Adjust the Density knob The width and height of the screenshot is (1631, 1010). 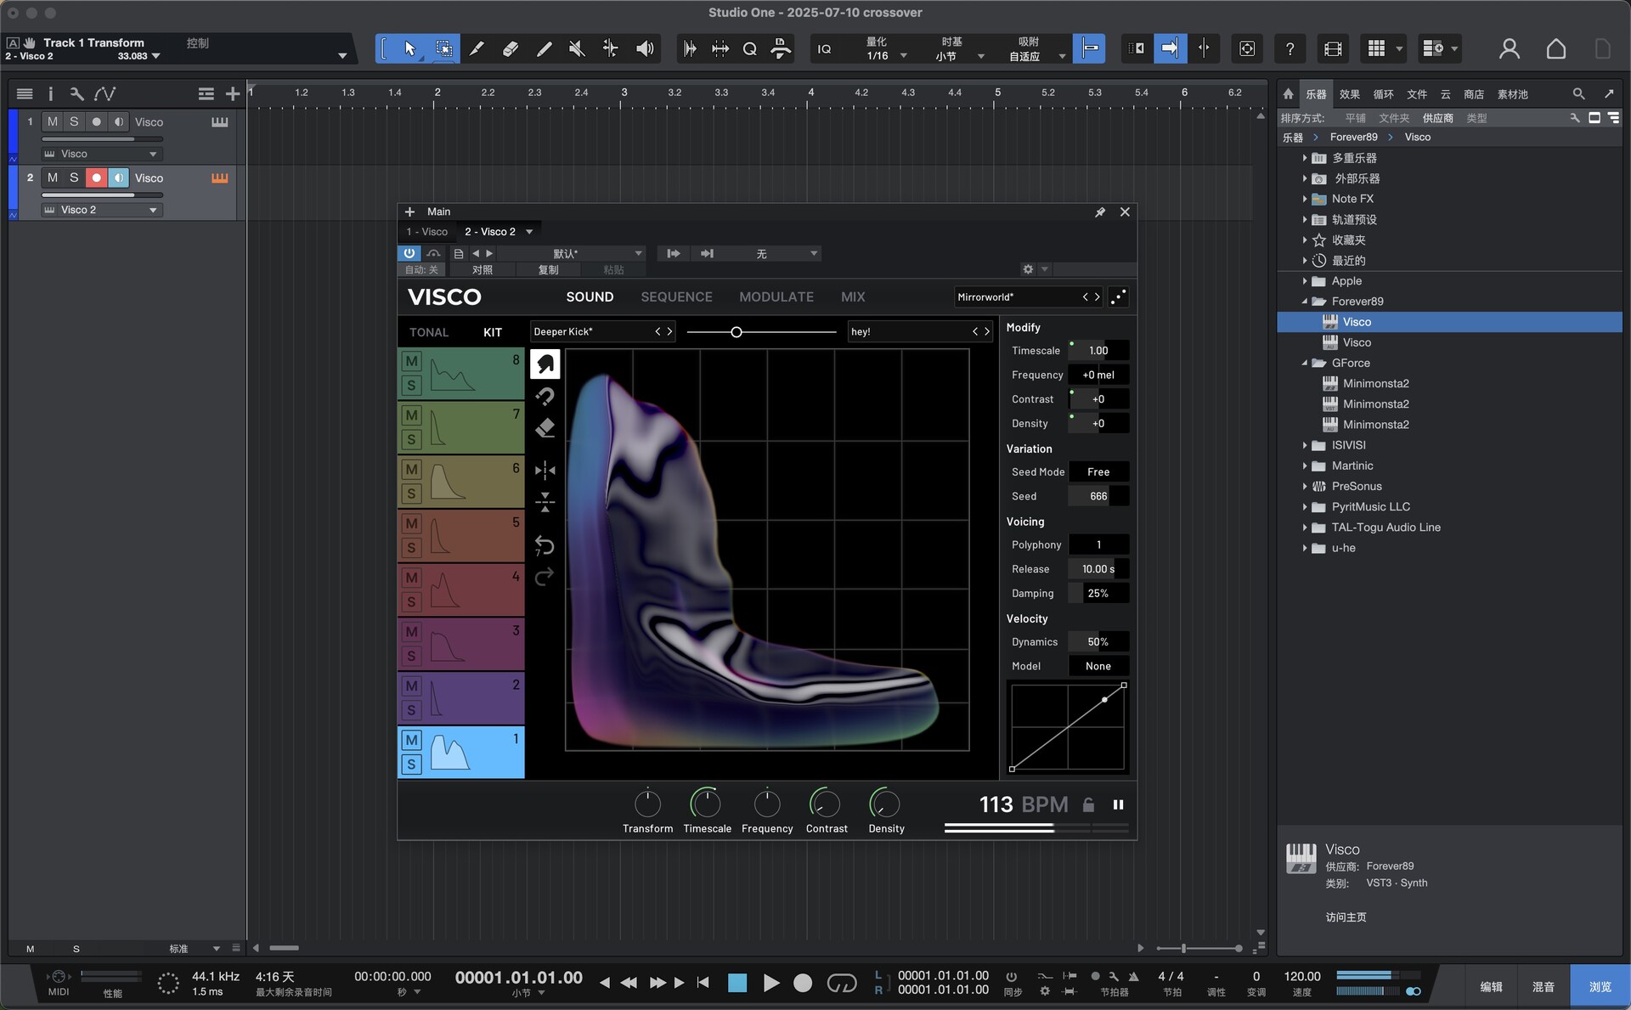pos(885,803)
